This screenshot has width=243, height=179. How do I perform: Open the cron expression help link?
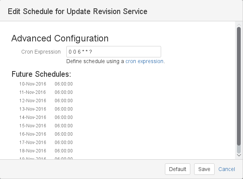pyautogui.click(x=144, y=61)
